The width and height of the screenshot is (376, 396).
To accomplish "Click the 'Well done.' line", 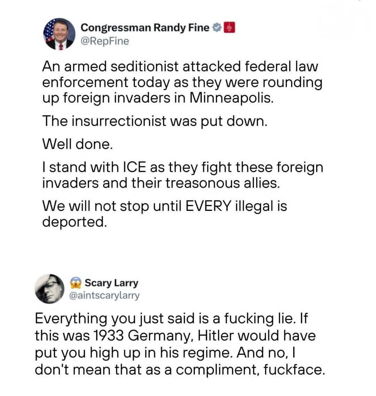I will pyautogui.click(x=77, y=144).
